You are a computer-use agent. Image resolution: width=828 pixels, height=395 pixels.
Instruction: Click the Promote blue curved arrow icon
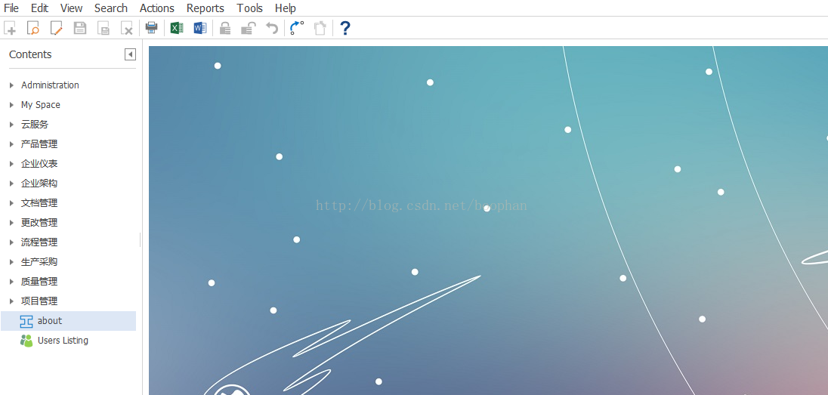298,28
